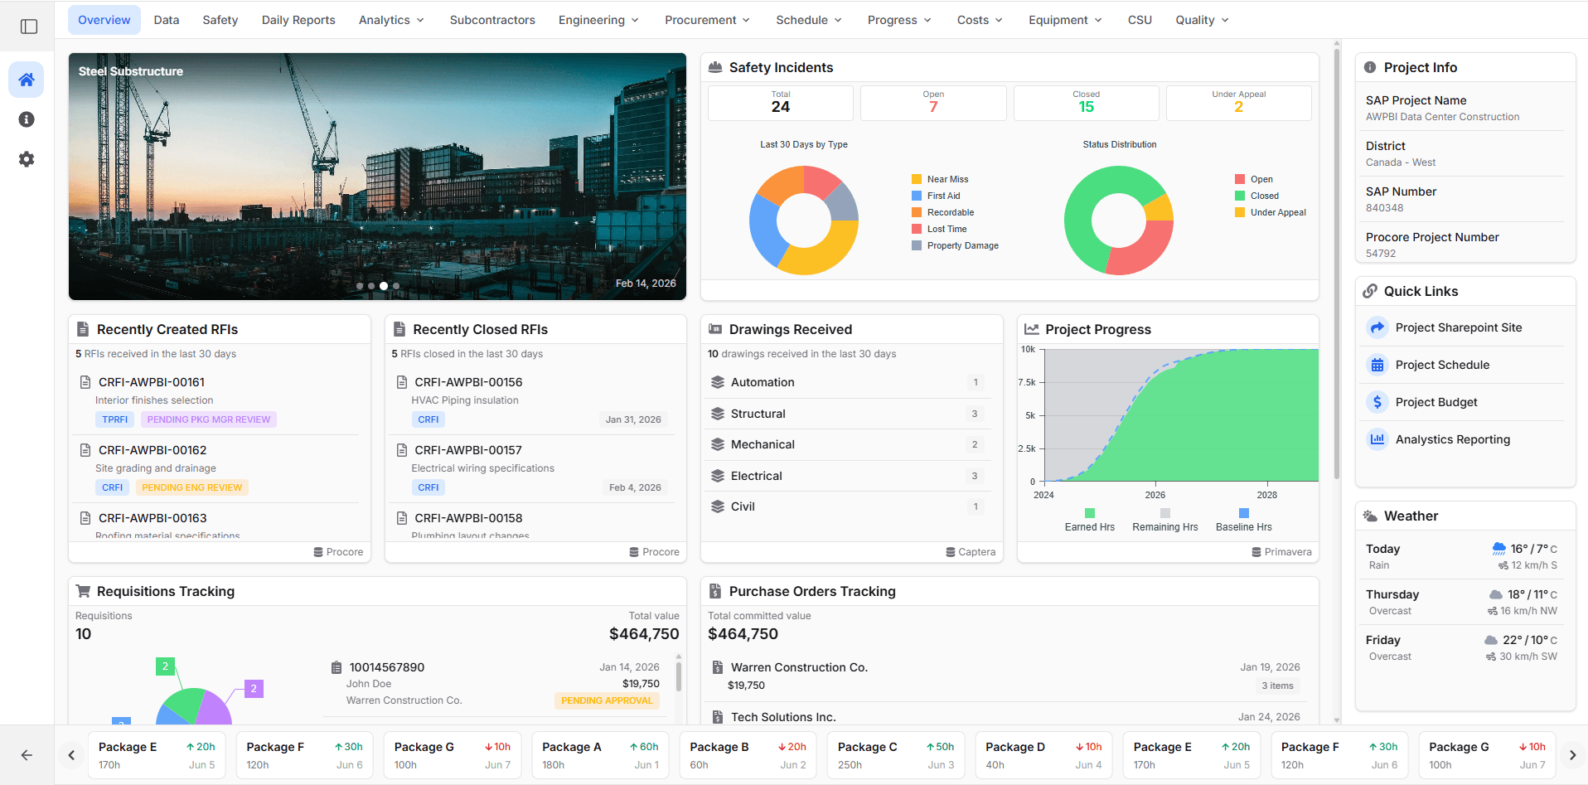The height and width of the screenshot is (785, 1588).
Task: Click the Structural layers icon
Action: click(x=718, y=414)
